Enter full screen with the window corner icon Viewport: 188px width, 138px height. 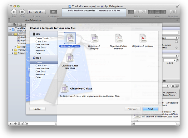pyautogui.click(x=177, y=6)
